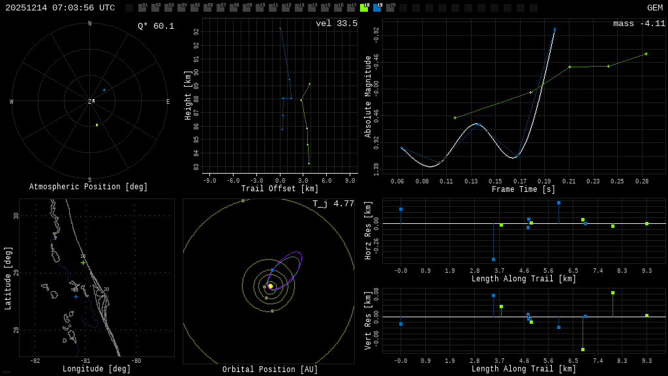Screen dimensions: 668x376
Task: Click the Height [km] axis label
Action: tap(188, 95)
